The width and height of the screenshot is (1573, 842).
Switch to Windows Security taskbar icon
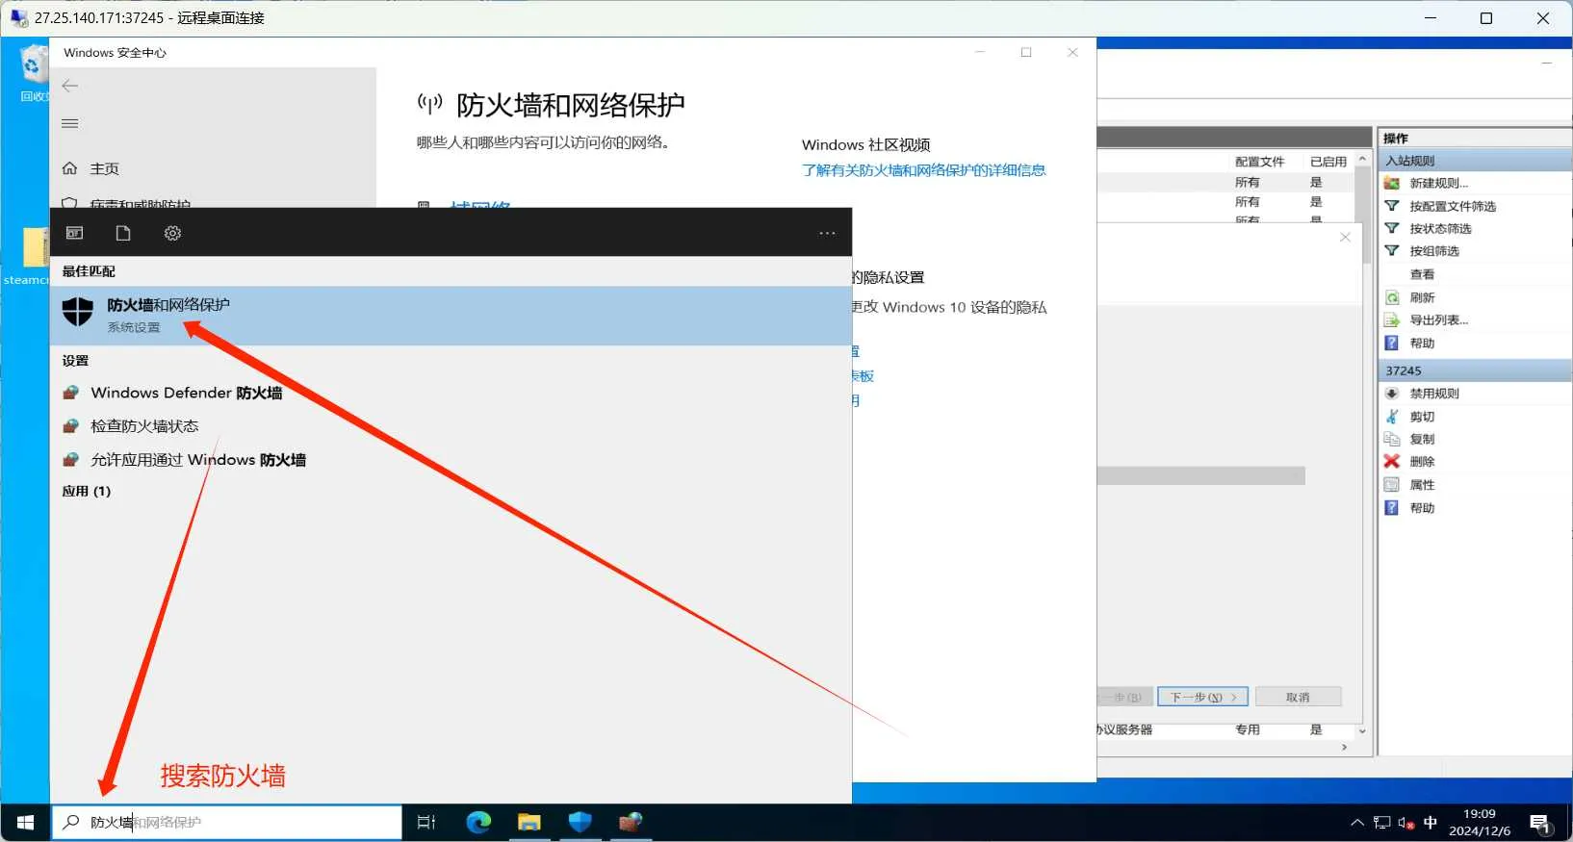point(580,823)
